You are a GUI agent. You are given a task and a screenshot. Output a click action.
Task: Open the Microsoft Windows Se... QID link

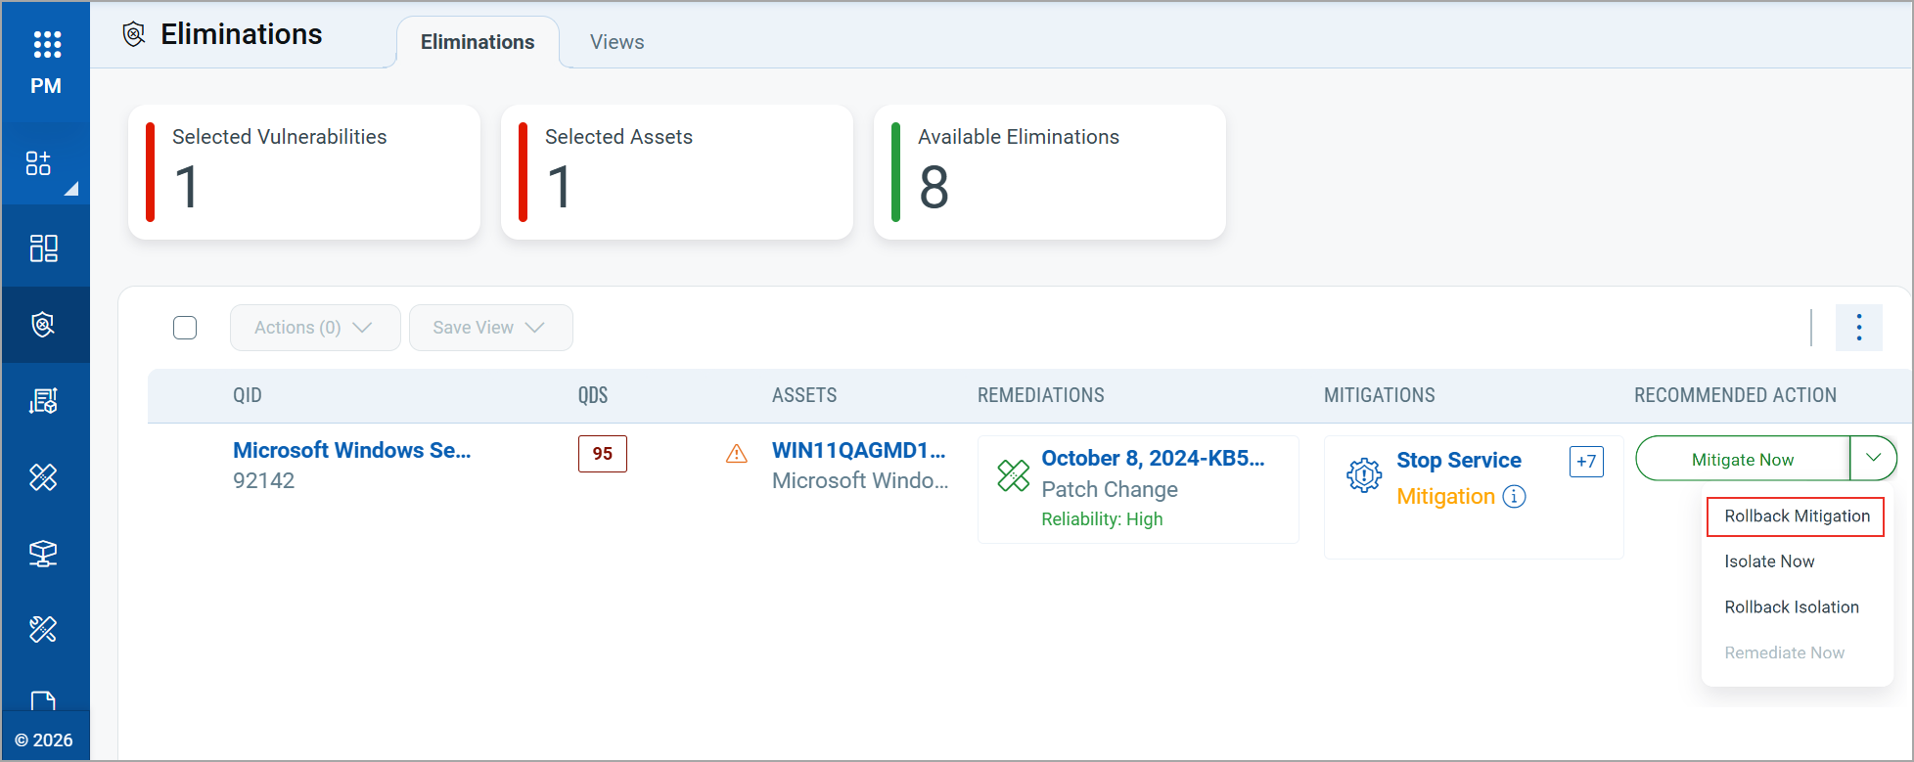click(351, 450)
